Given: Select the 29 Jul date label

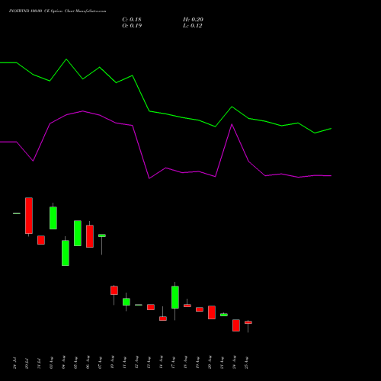Looking at the screenshot, I should tap(27, 363).
